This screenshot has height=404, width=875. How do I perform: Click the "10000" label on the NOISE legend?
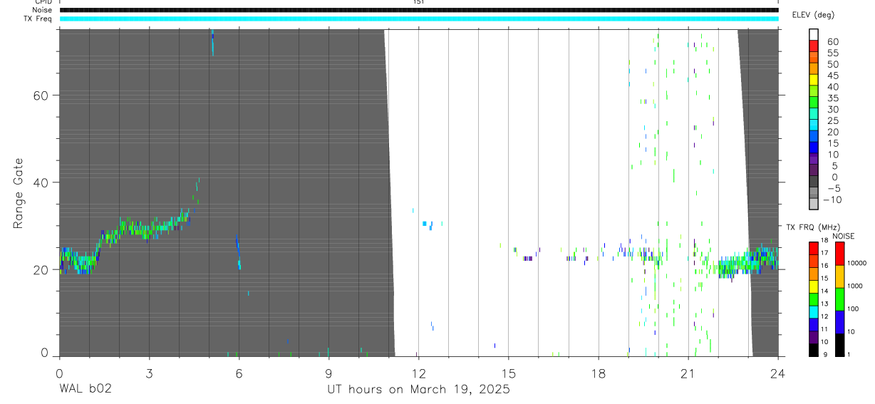coord(857,264)
